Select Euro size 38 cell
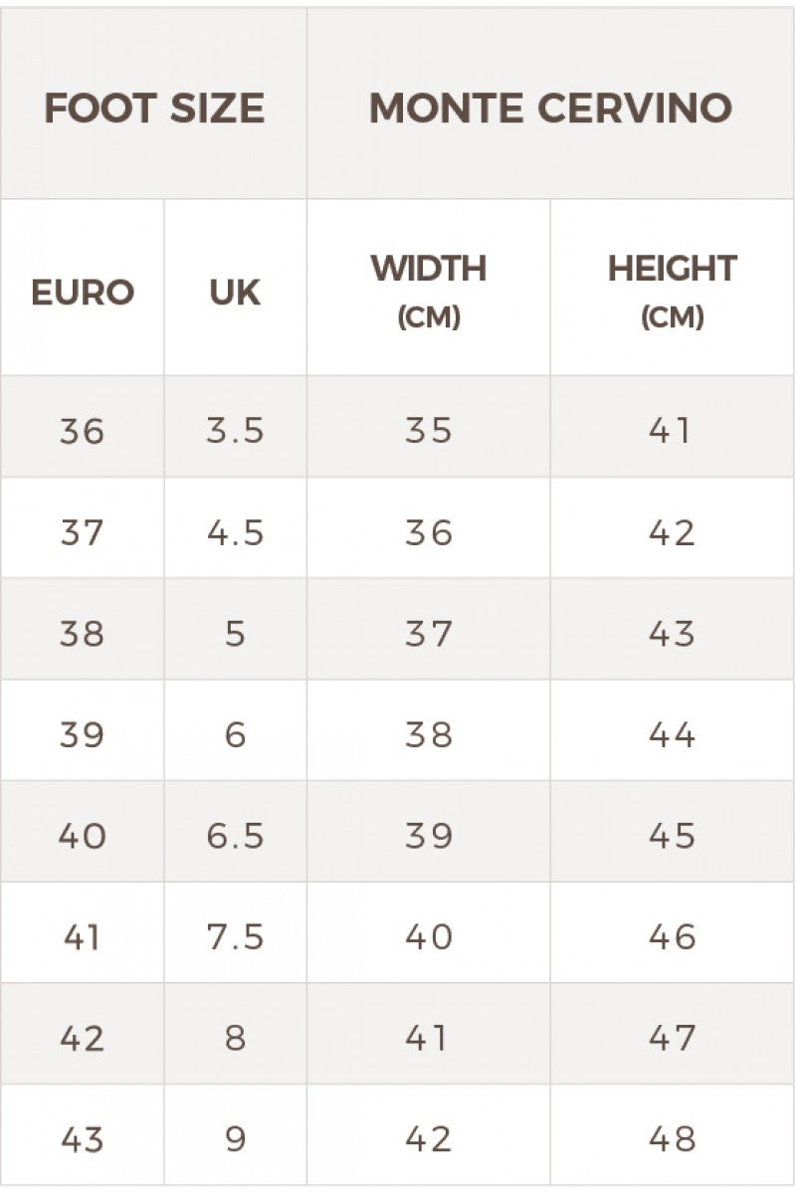The width and height of the screenshot is (796, 1194). coord(83,633)
